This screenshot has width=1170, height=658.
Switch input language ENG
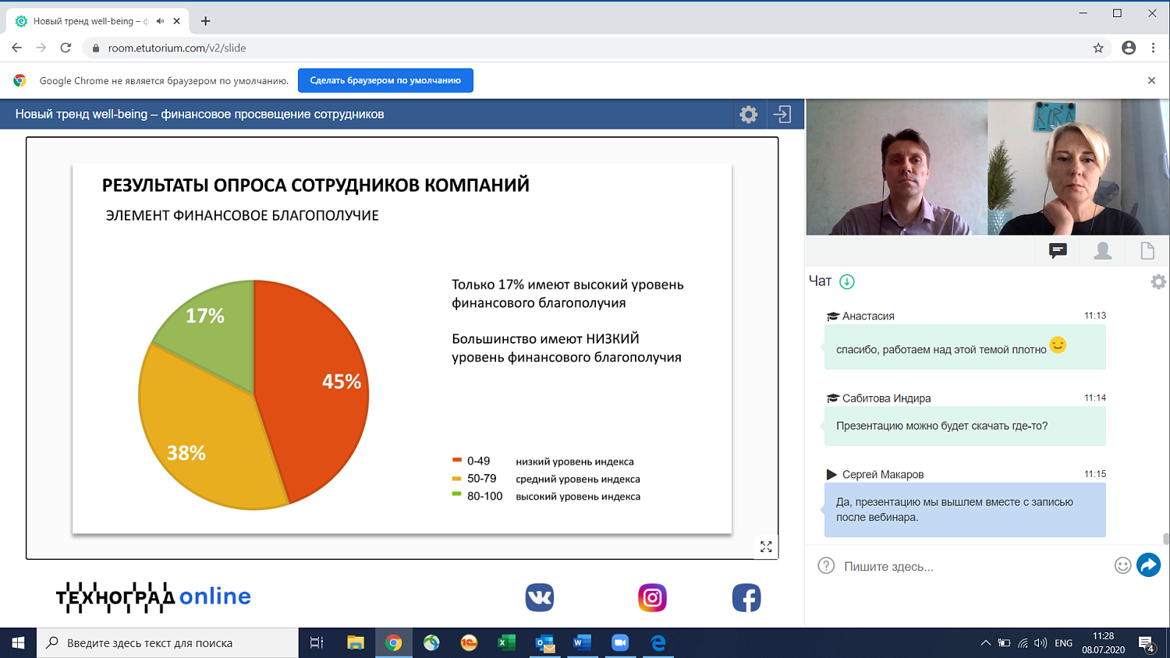(1064, 643)
